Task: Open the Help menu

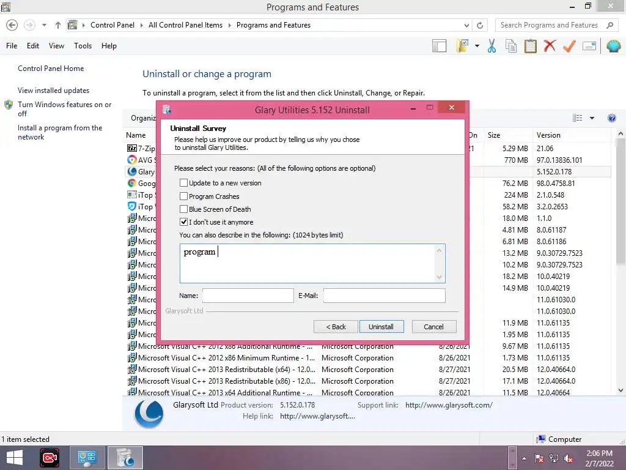Action: pos(109,46)
